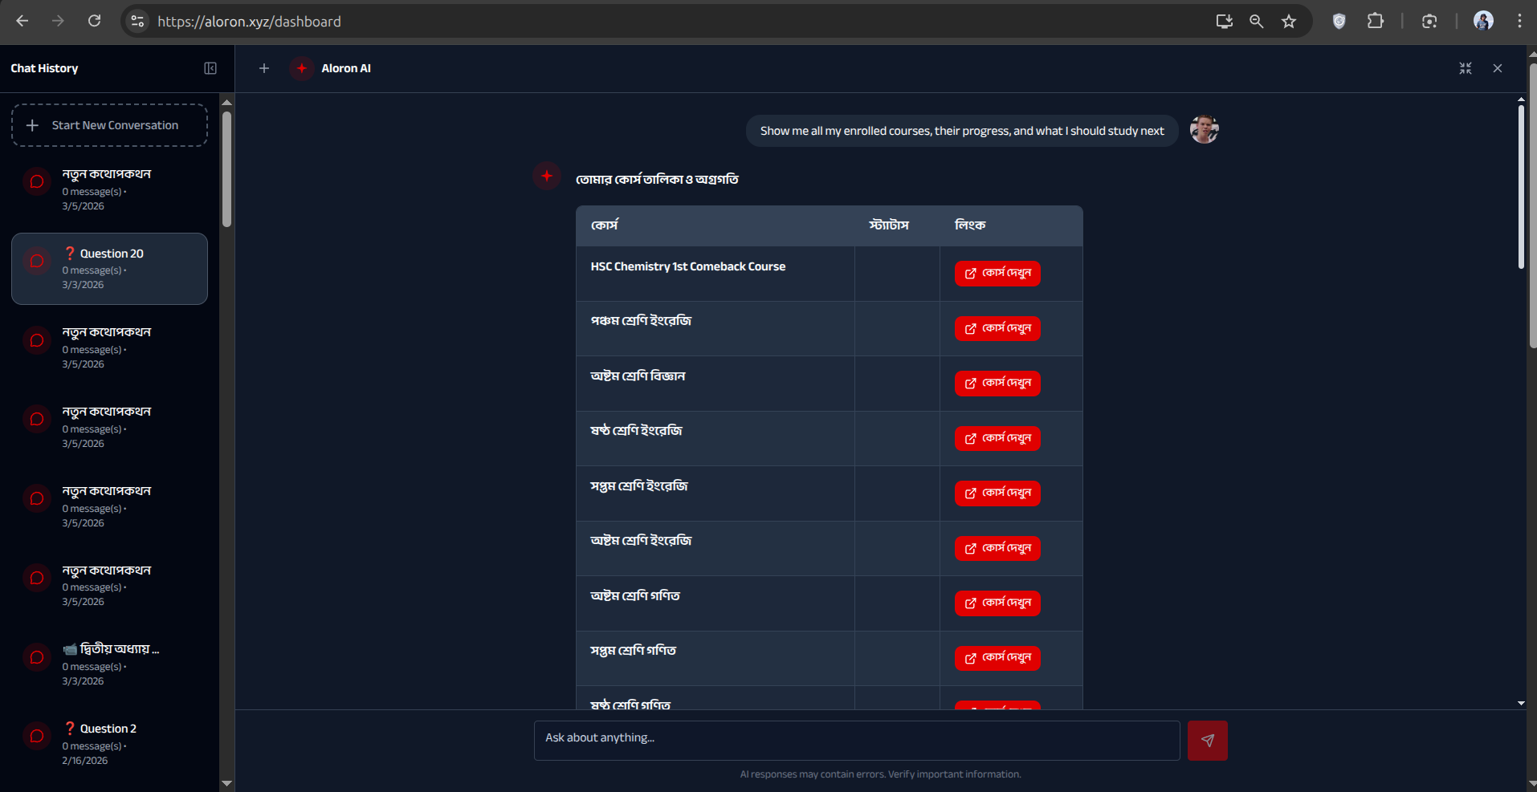1537x792 pixels.
Task: Click the sidebar scrollbar up arrow
Action: (x=226, y=102)
